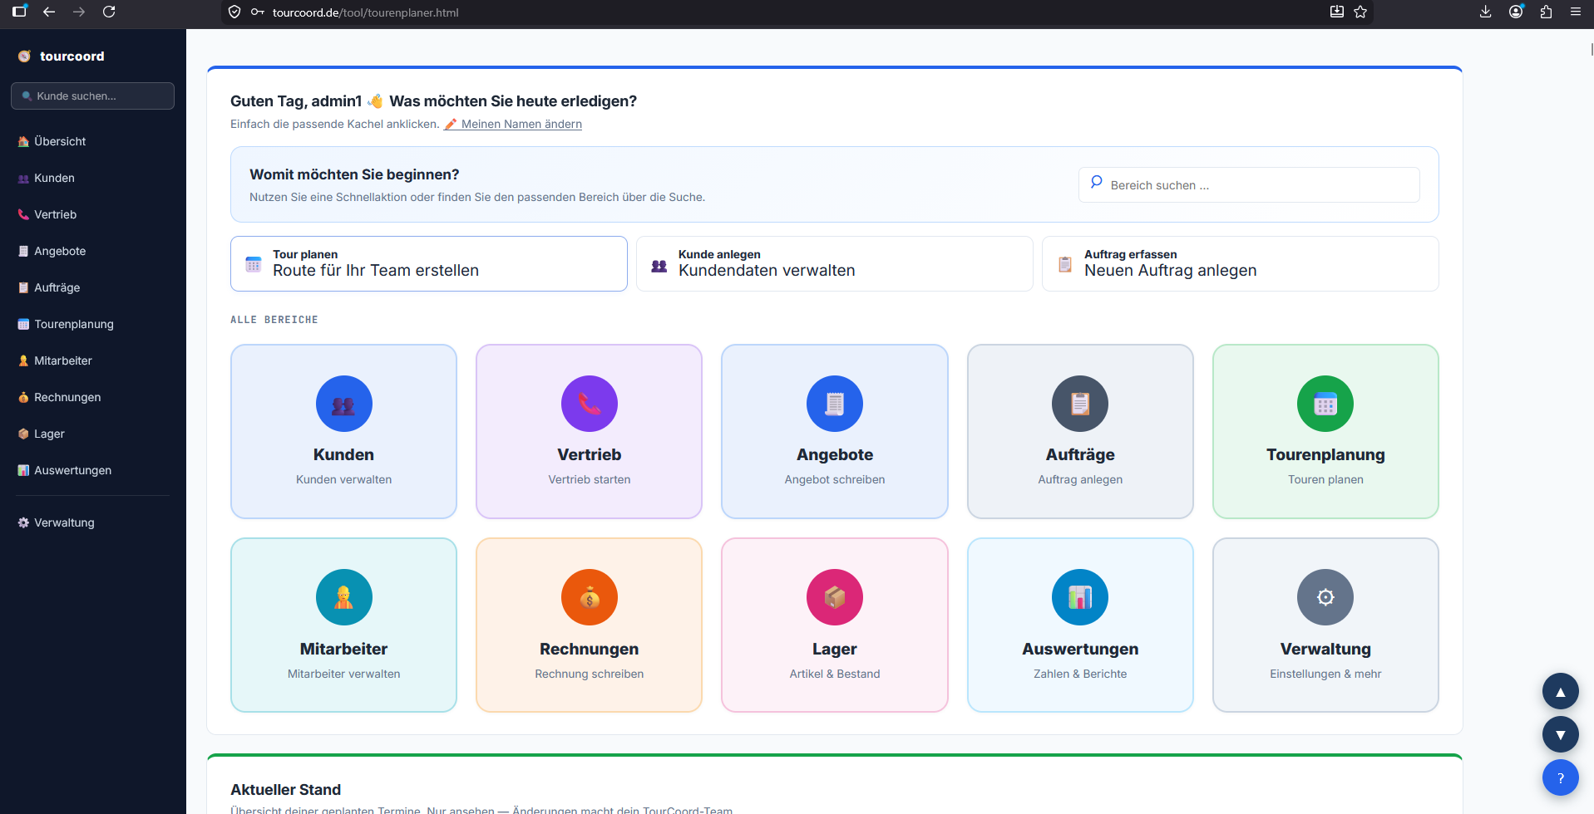Open tile subtitle 'Auftrag anlegen'
Image resolution: width=1594 pixels, height=814 pixels.
1080,479
